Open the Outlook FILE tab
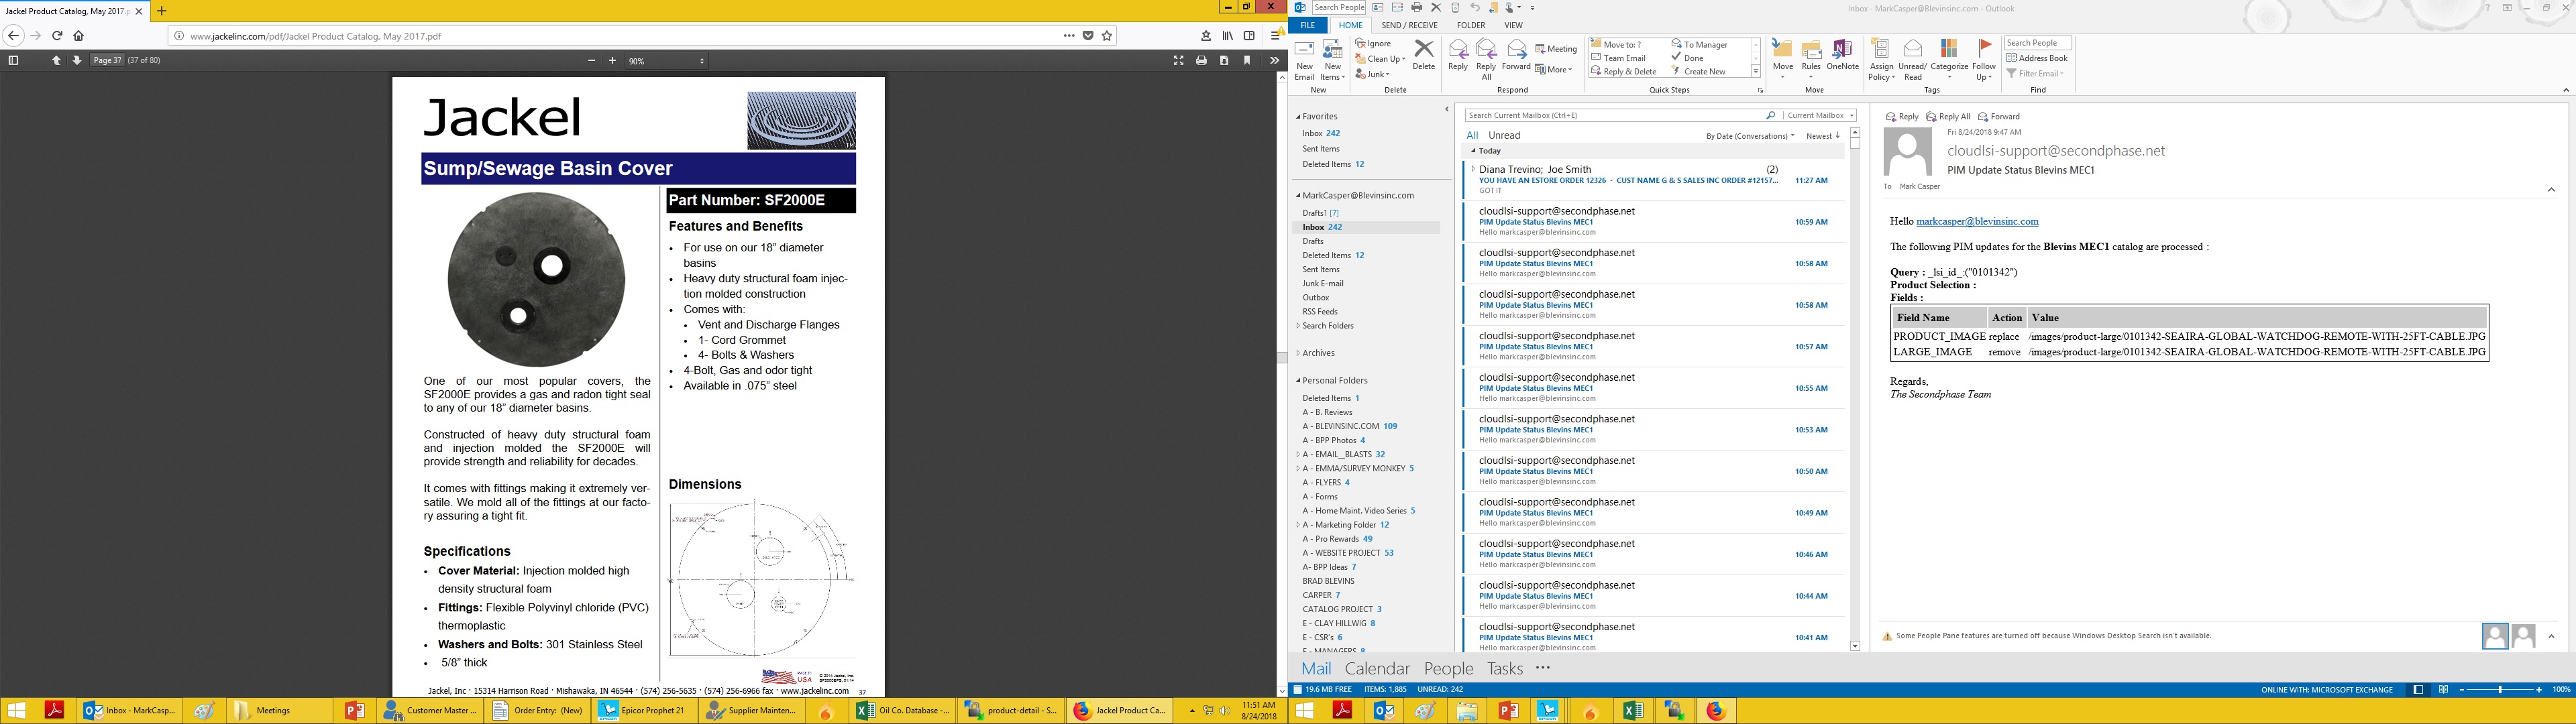Screen dimensions: 2576x724 1307,25
